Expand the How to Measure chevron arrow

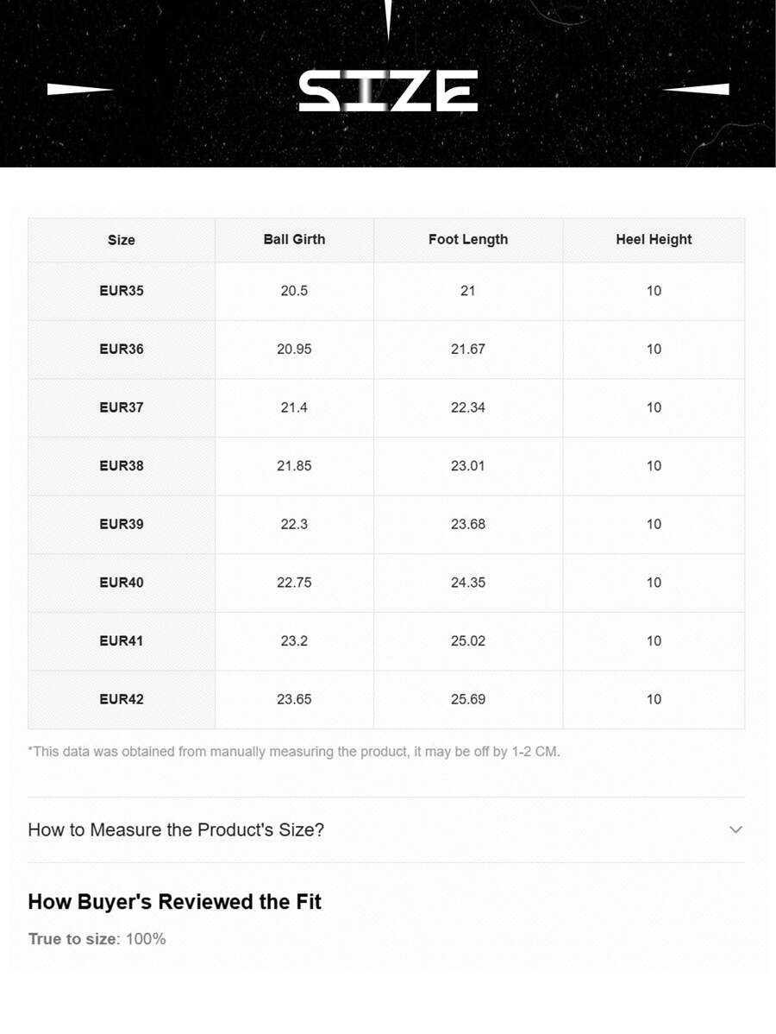(x=735, y=829)
